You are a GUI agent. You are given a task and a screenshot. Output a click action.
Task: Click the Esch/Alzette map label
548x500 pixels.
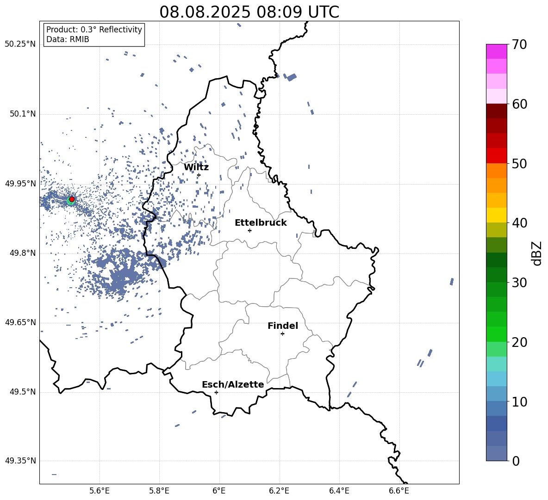click(233, 384)
